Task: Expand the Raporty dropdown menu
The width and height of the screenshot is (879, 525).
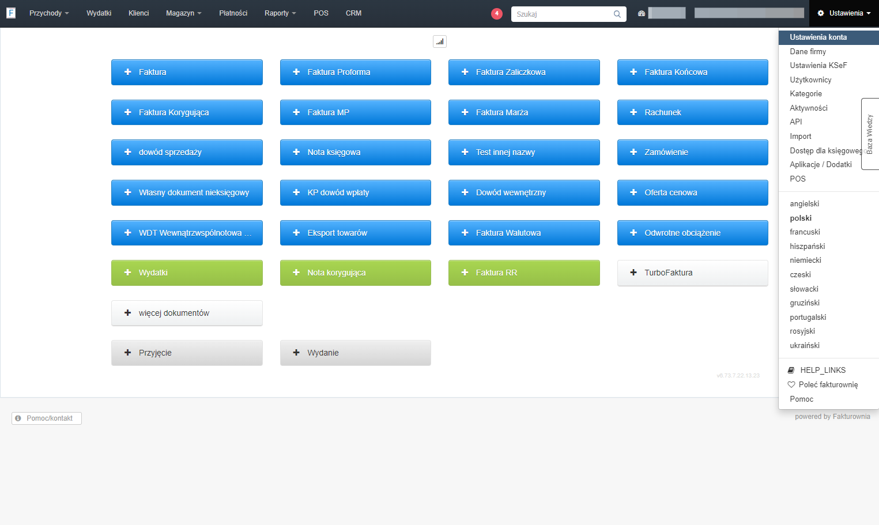Action: [x=280, y=13]
